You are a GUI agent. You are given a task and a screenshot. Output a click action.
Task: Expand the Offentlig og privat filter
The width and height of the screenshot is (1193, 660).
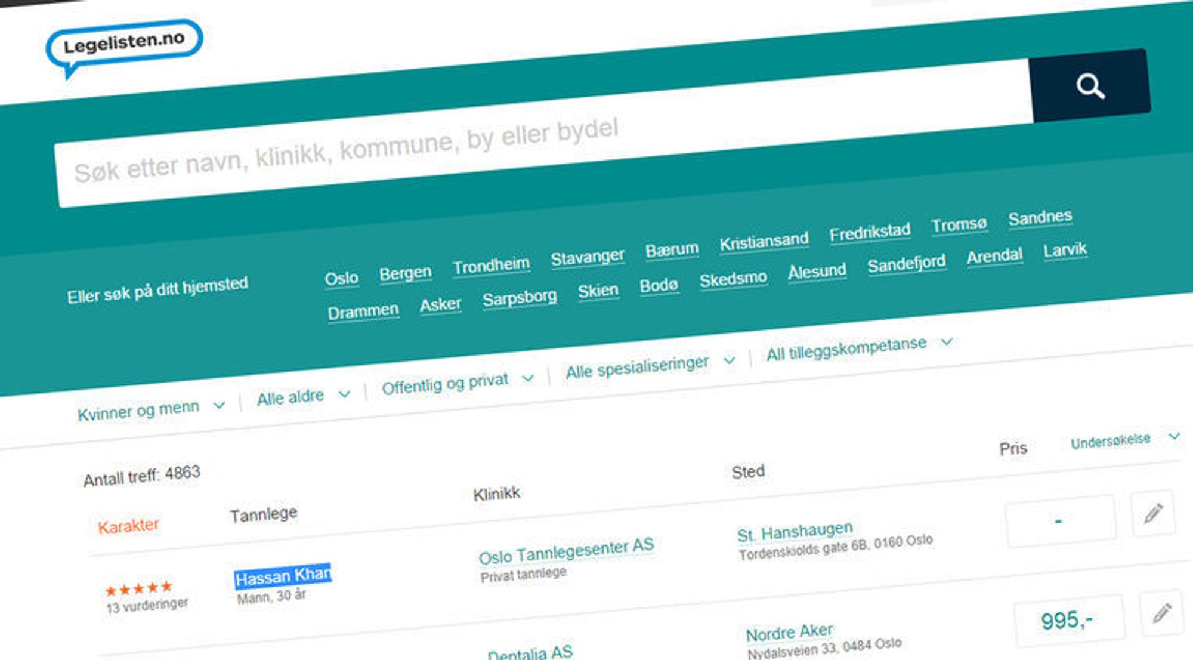(x=458, y=383)
